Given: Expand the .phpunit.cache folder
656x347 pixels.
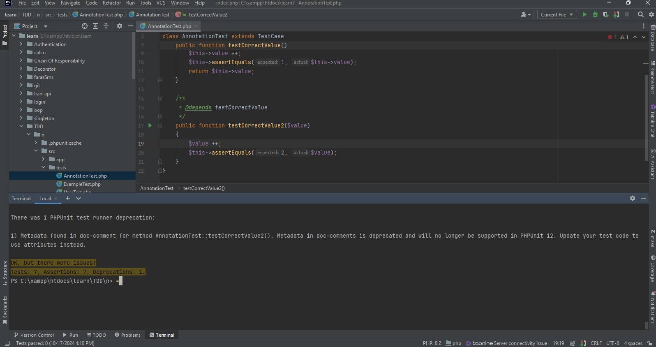Looking at the screenshot, I should tap(36, 143).
